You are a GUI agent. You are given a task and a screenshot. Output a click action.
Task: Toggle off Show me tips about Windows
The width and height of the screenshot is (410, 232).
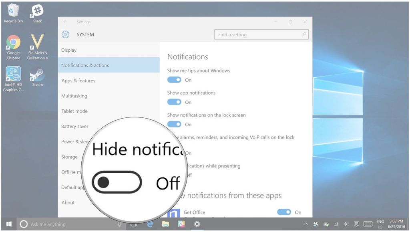click(174, 80)
